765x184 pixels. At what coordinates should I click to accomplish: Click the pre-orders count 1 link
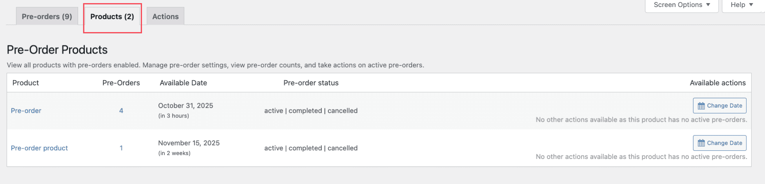[121, 148]
